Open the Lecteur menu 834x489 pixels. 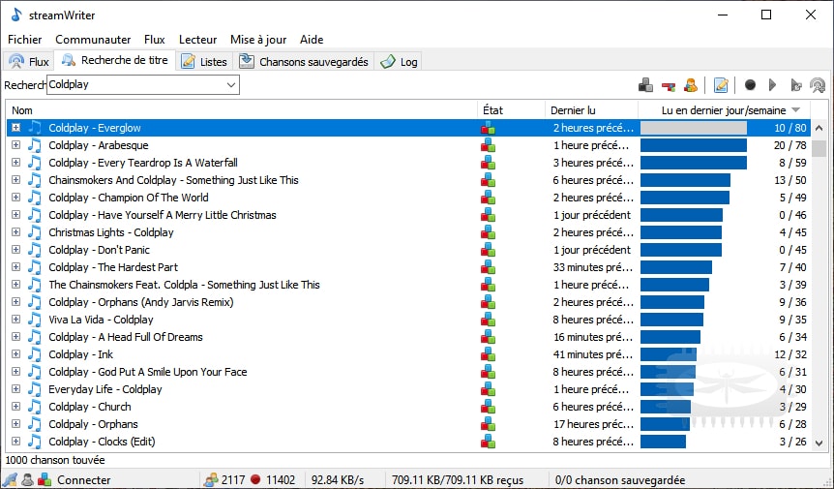pyautogui.click(x=198, y=40)
